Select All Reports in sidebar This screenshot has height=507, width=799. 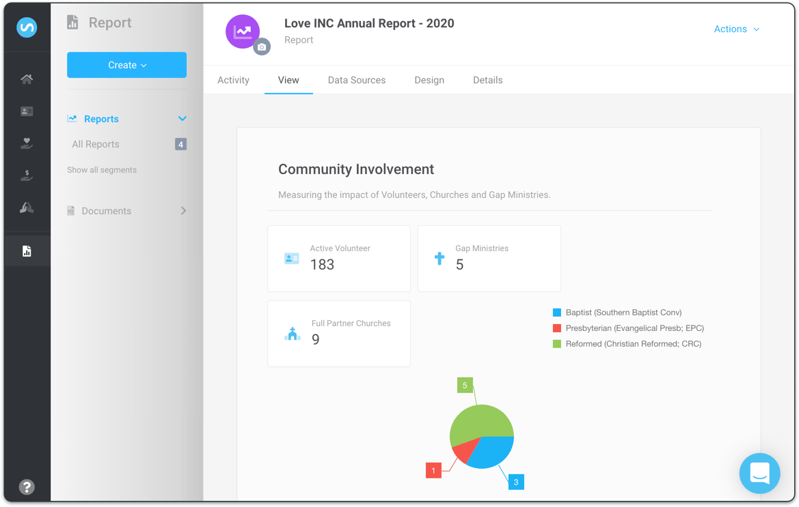[96, 144]
